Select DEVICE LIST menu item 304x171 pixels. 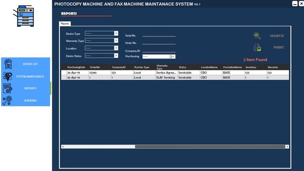click(30, 64)
